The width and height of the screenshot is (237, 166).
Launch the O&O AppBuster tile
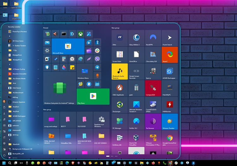(120, 88)
